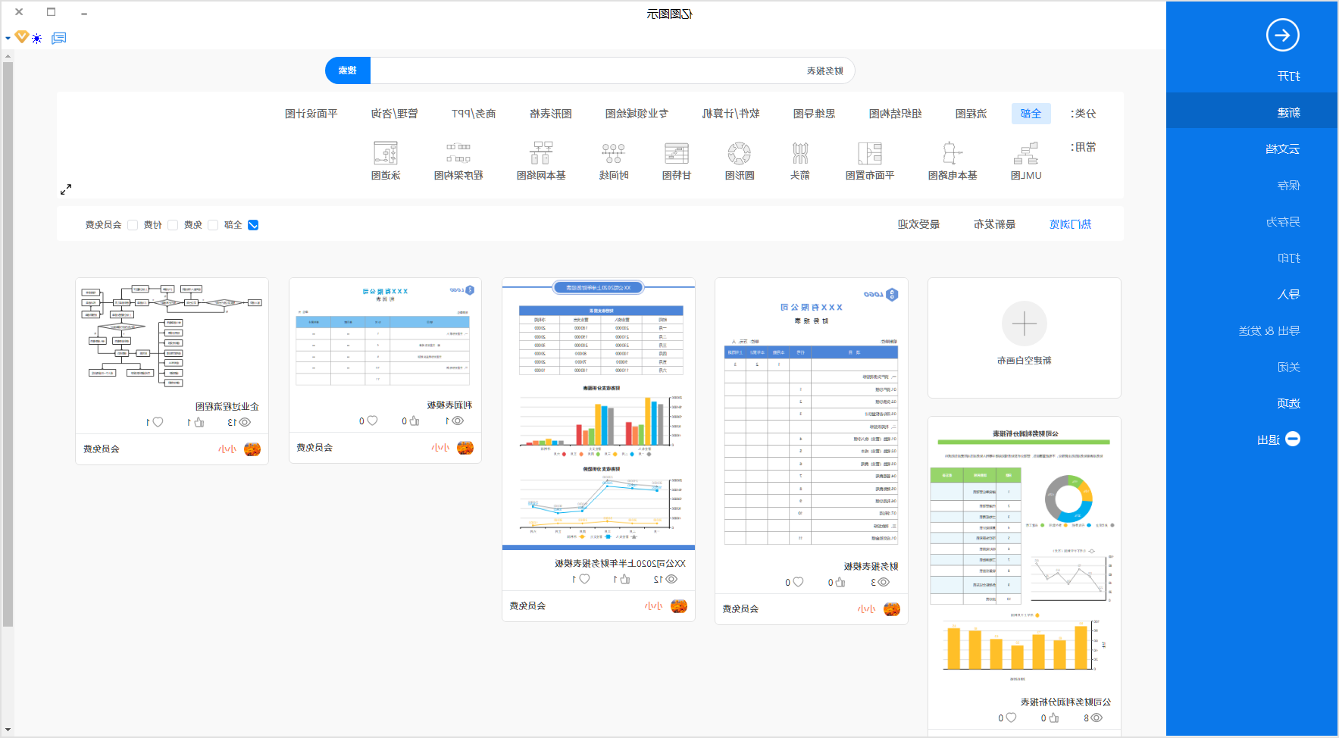Select the 管理/咨询 category tab

click(x=394, y=114)
